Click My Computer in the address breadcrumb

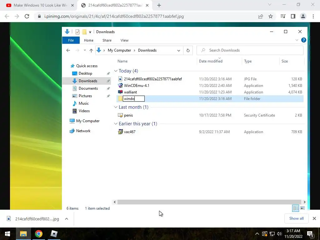pyautogui.click(x=119, y=50)
